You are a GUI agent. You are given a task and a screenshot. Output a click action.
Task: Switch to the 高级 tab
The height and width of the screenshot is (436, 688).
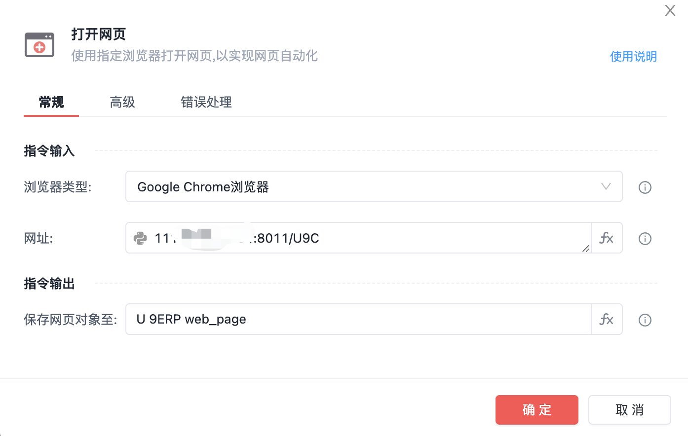pyautogui.click(x=122, y=102)
